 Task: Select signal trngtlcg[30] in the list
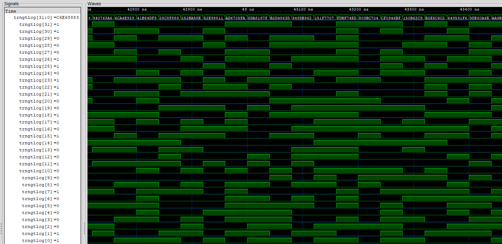pos(39,31)
